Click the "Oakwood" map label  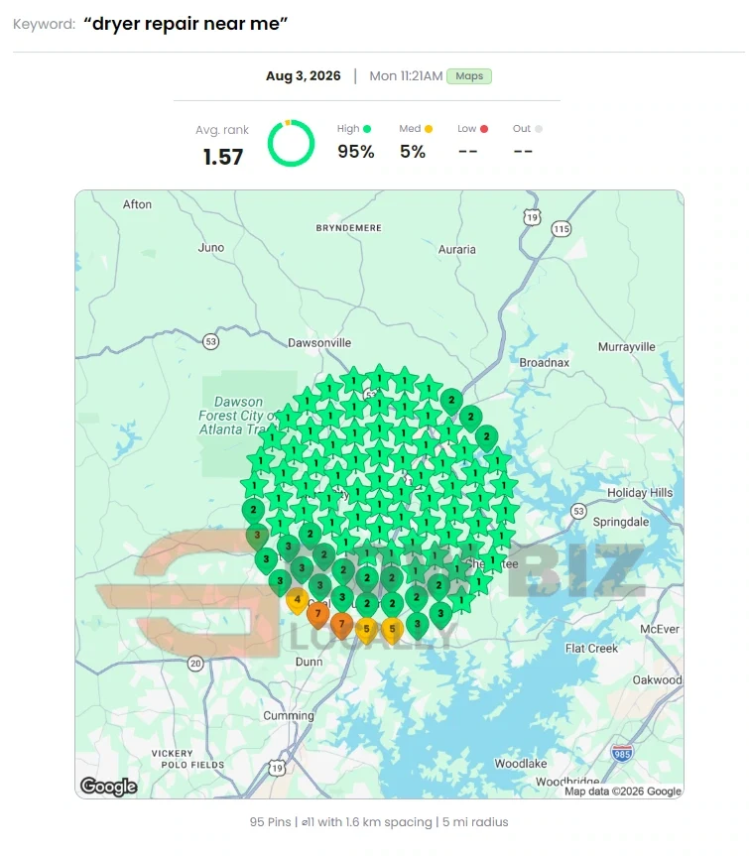point(658,679)
